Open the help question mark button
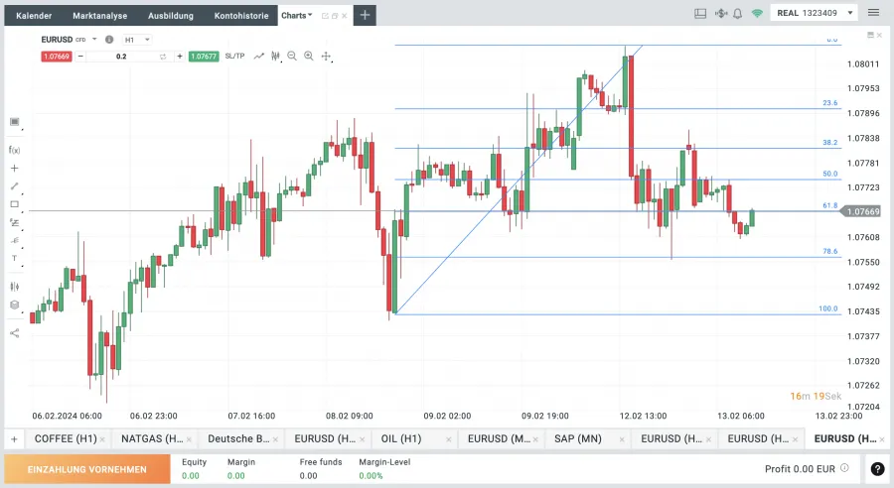Screen dimensions: 894x488 point(877,468)
